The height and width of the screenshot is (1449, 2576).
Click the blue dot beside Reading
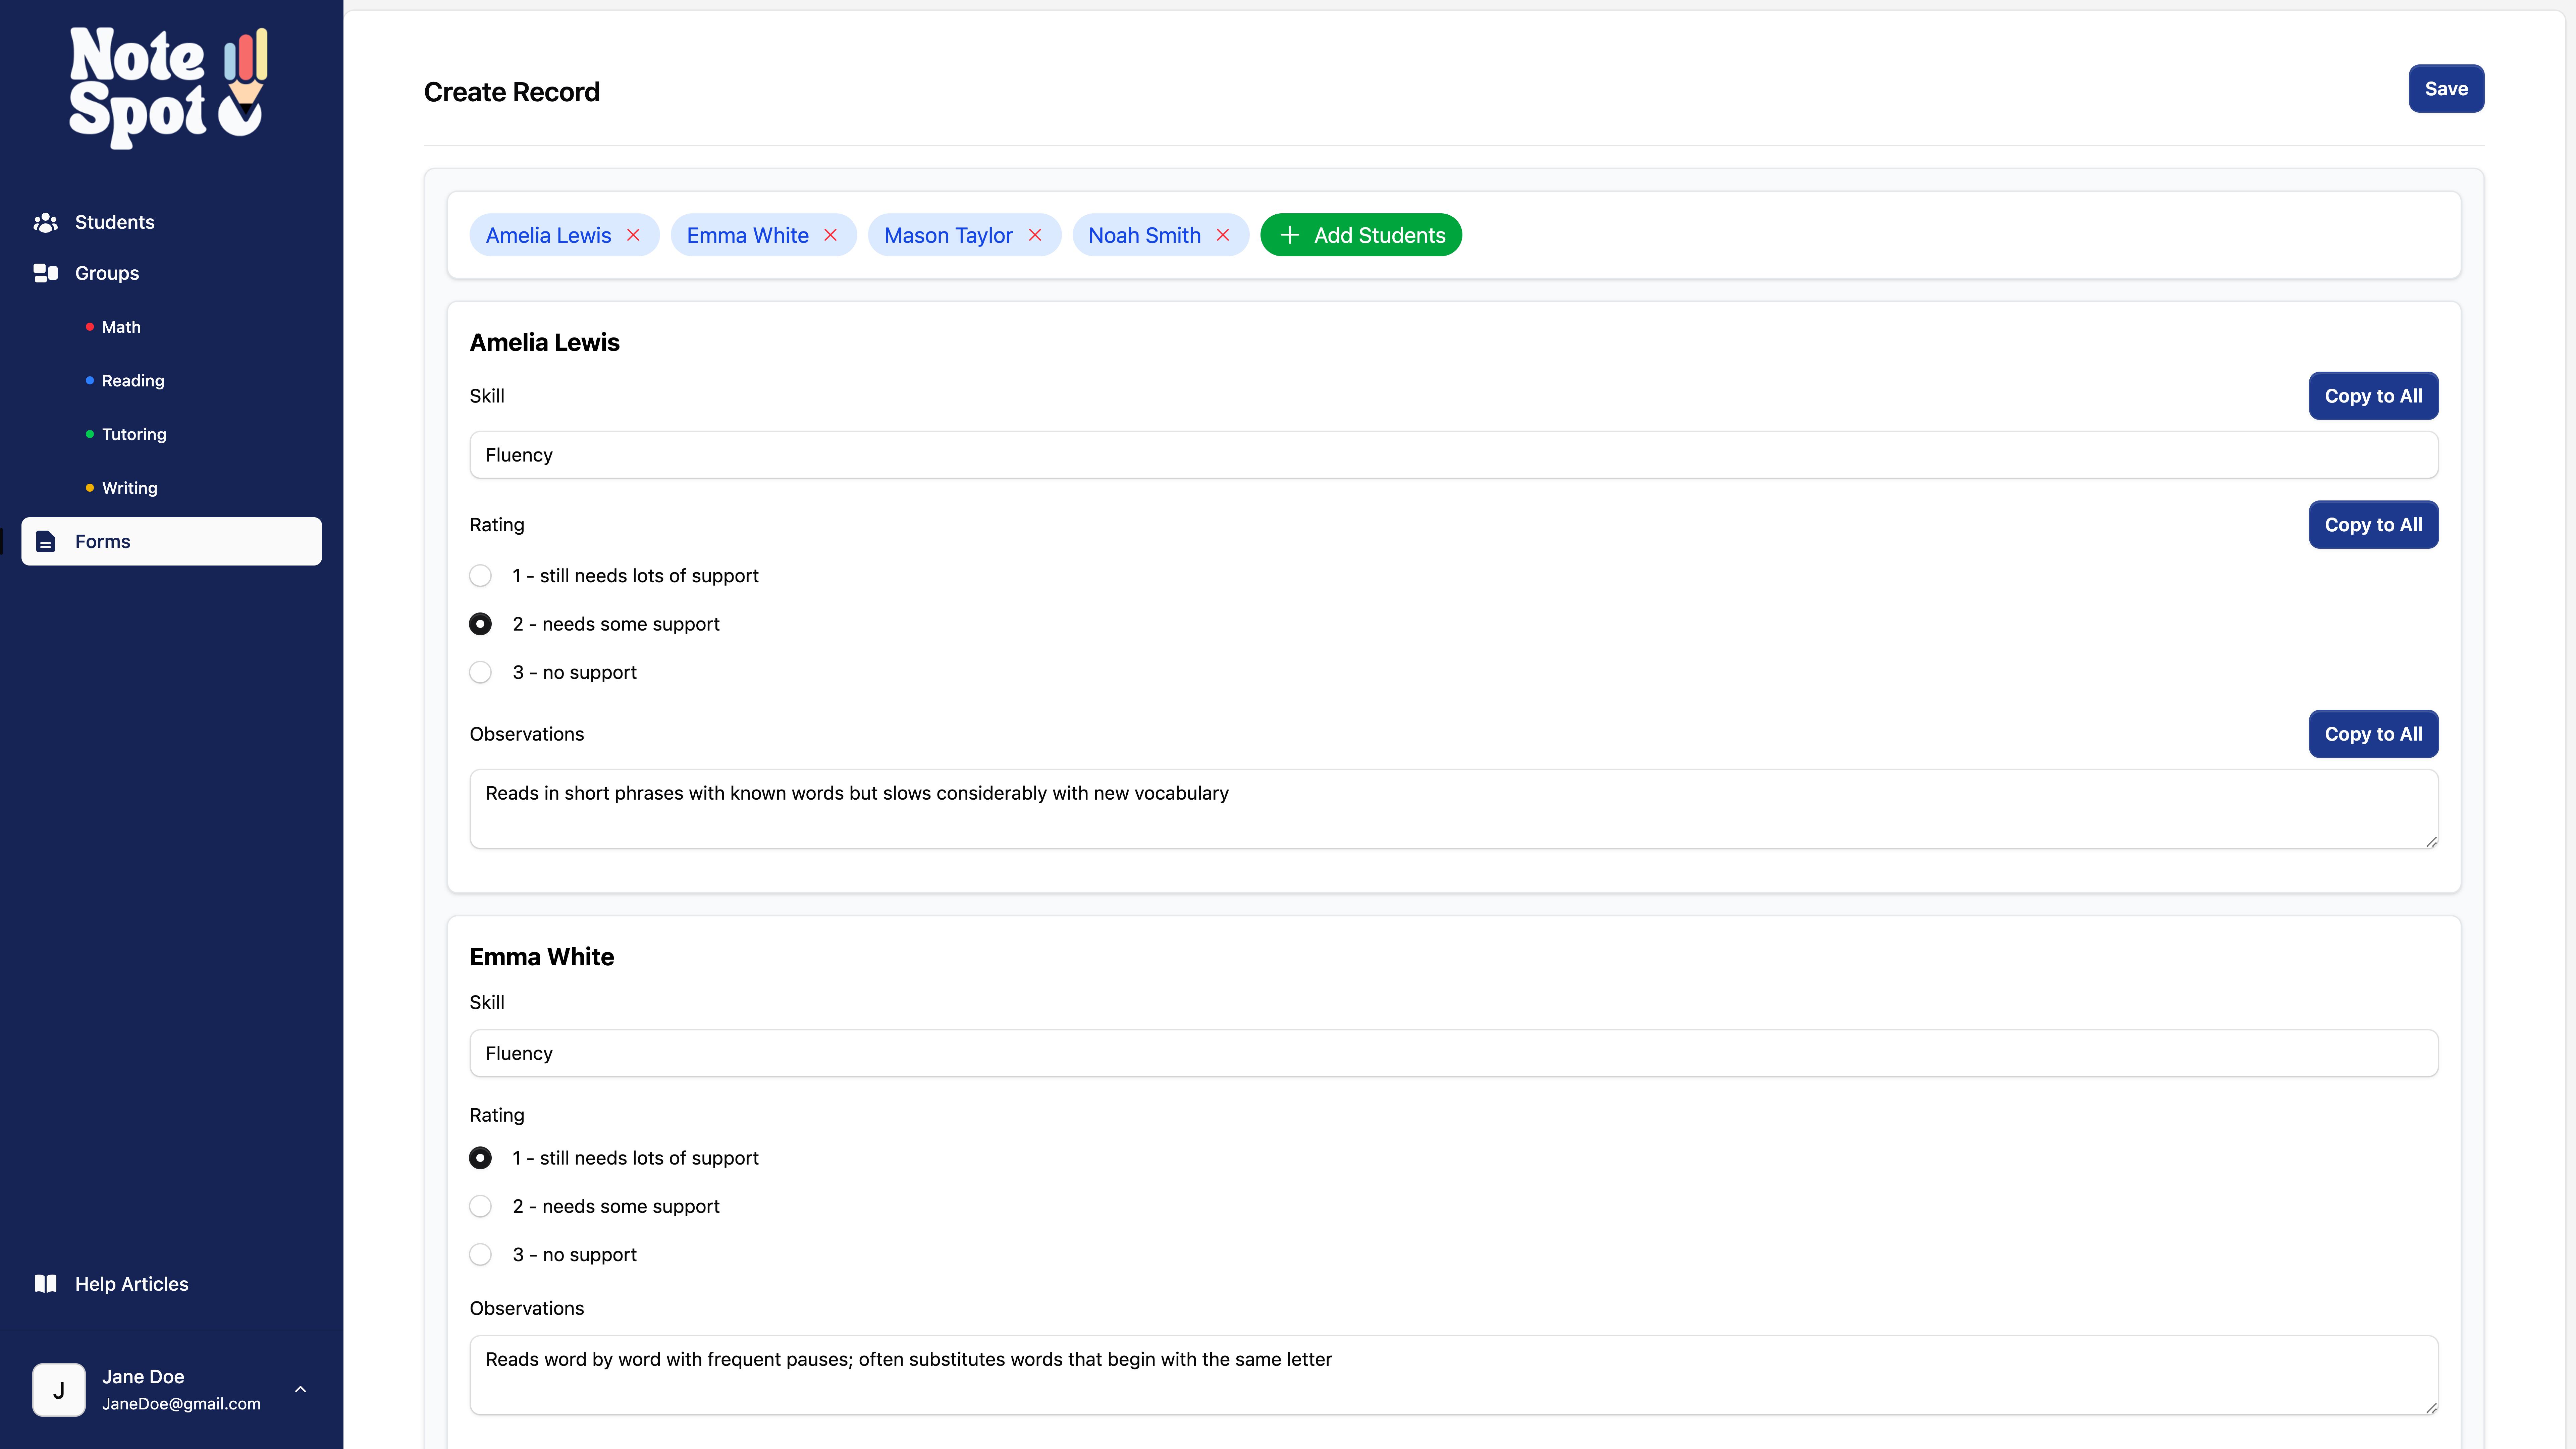click(x=90, y=381)
